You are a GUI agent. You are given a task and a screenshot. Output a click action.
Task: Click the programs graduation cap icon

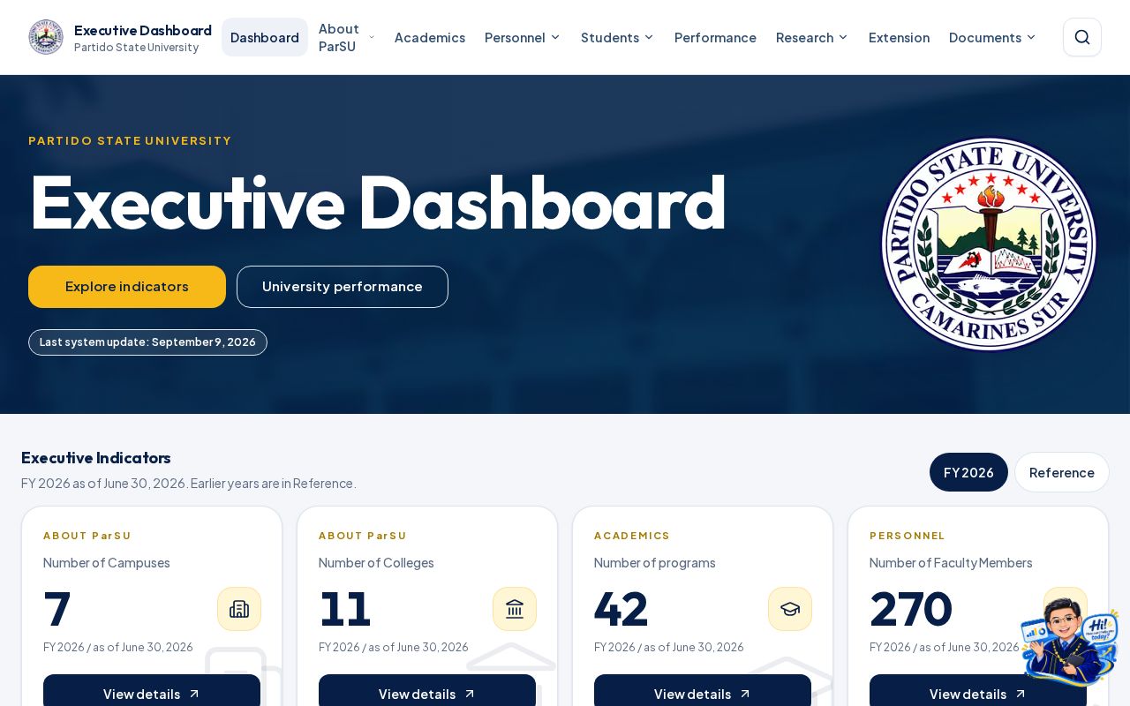790,609
